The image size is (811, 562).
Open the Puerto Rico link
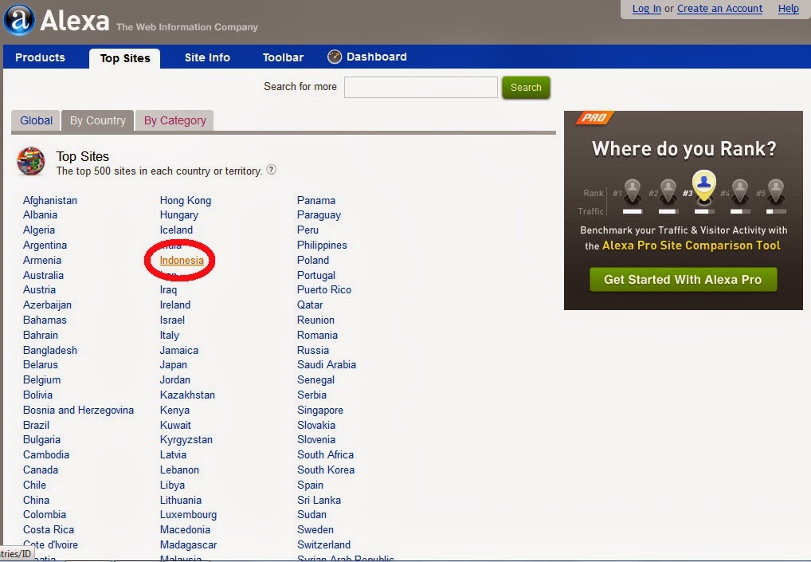323,290
